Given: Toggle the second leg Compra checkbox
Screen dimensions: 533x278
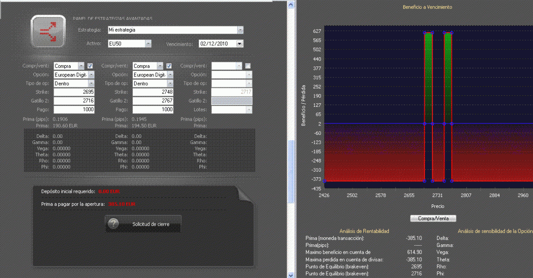Looking at the screenshot, I should tap(169, 66).
